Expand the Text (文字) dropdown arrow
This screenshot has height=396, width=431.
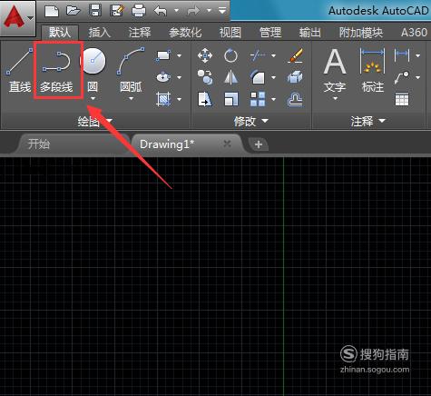[335, 99]
